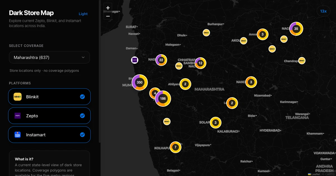Select the Blinkit marker at Akola
Screen dimensions: 336x176
244,41
